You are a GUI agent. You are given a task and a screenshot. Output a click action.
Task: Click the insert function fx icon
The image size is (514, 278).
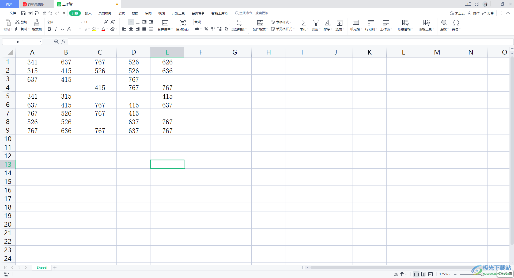63,42
